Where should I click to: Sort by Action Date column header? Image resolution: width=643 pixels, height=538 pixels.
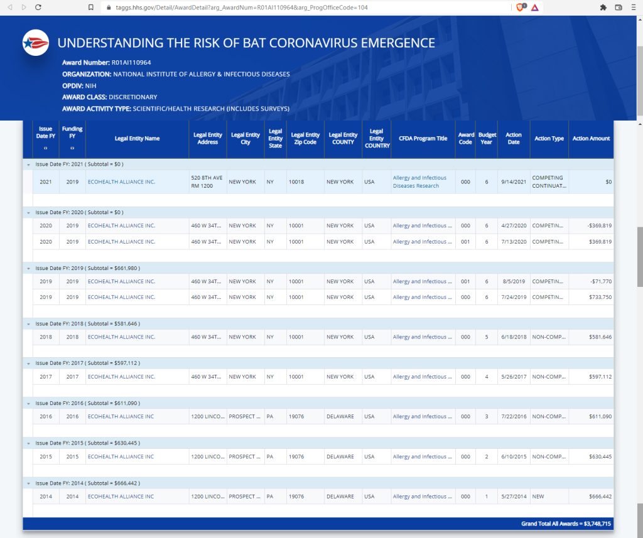(x=514, y=139)
